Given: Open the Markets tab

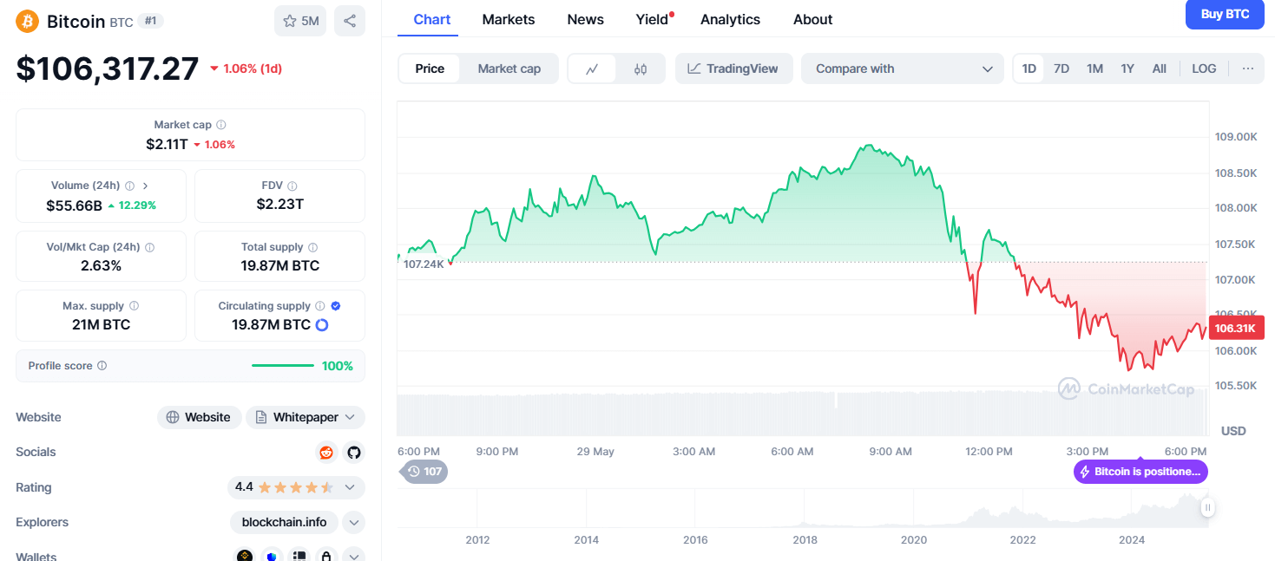Looking at the screenshot, I should (x=509, y=19).
